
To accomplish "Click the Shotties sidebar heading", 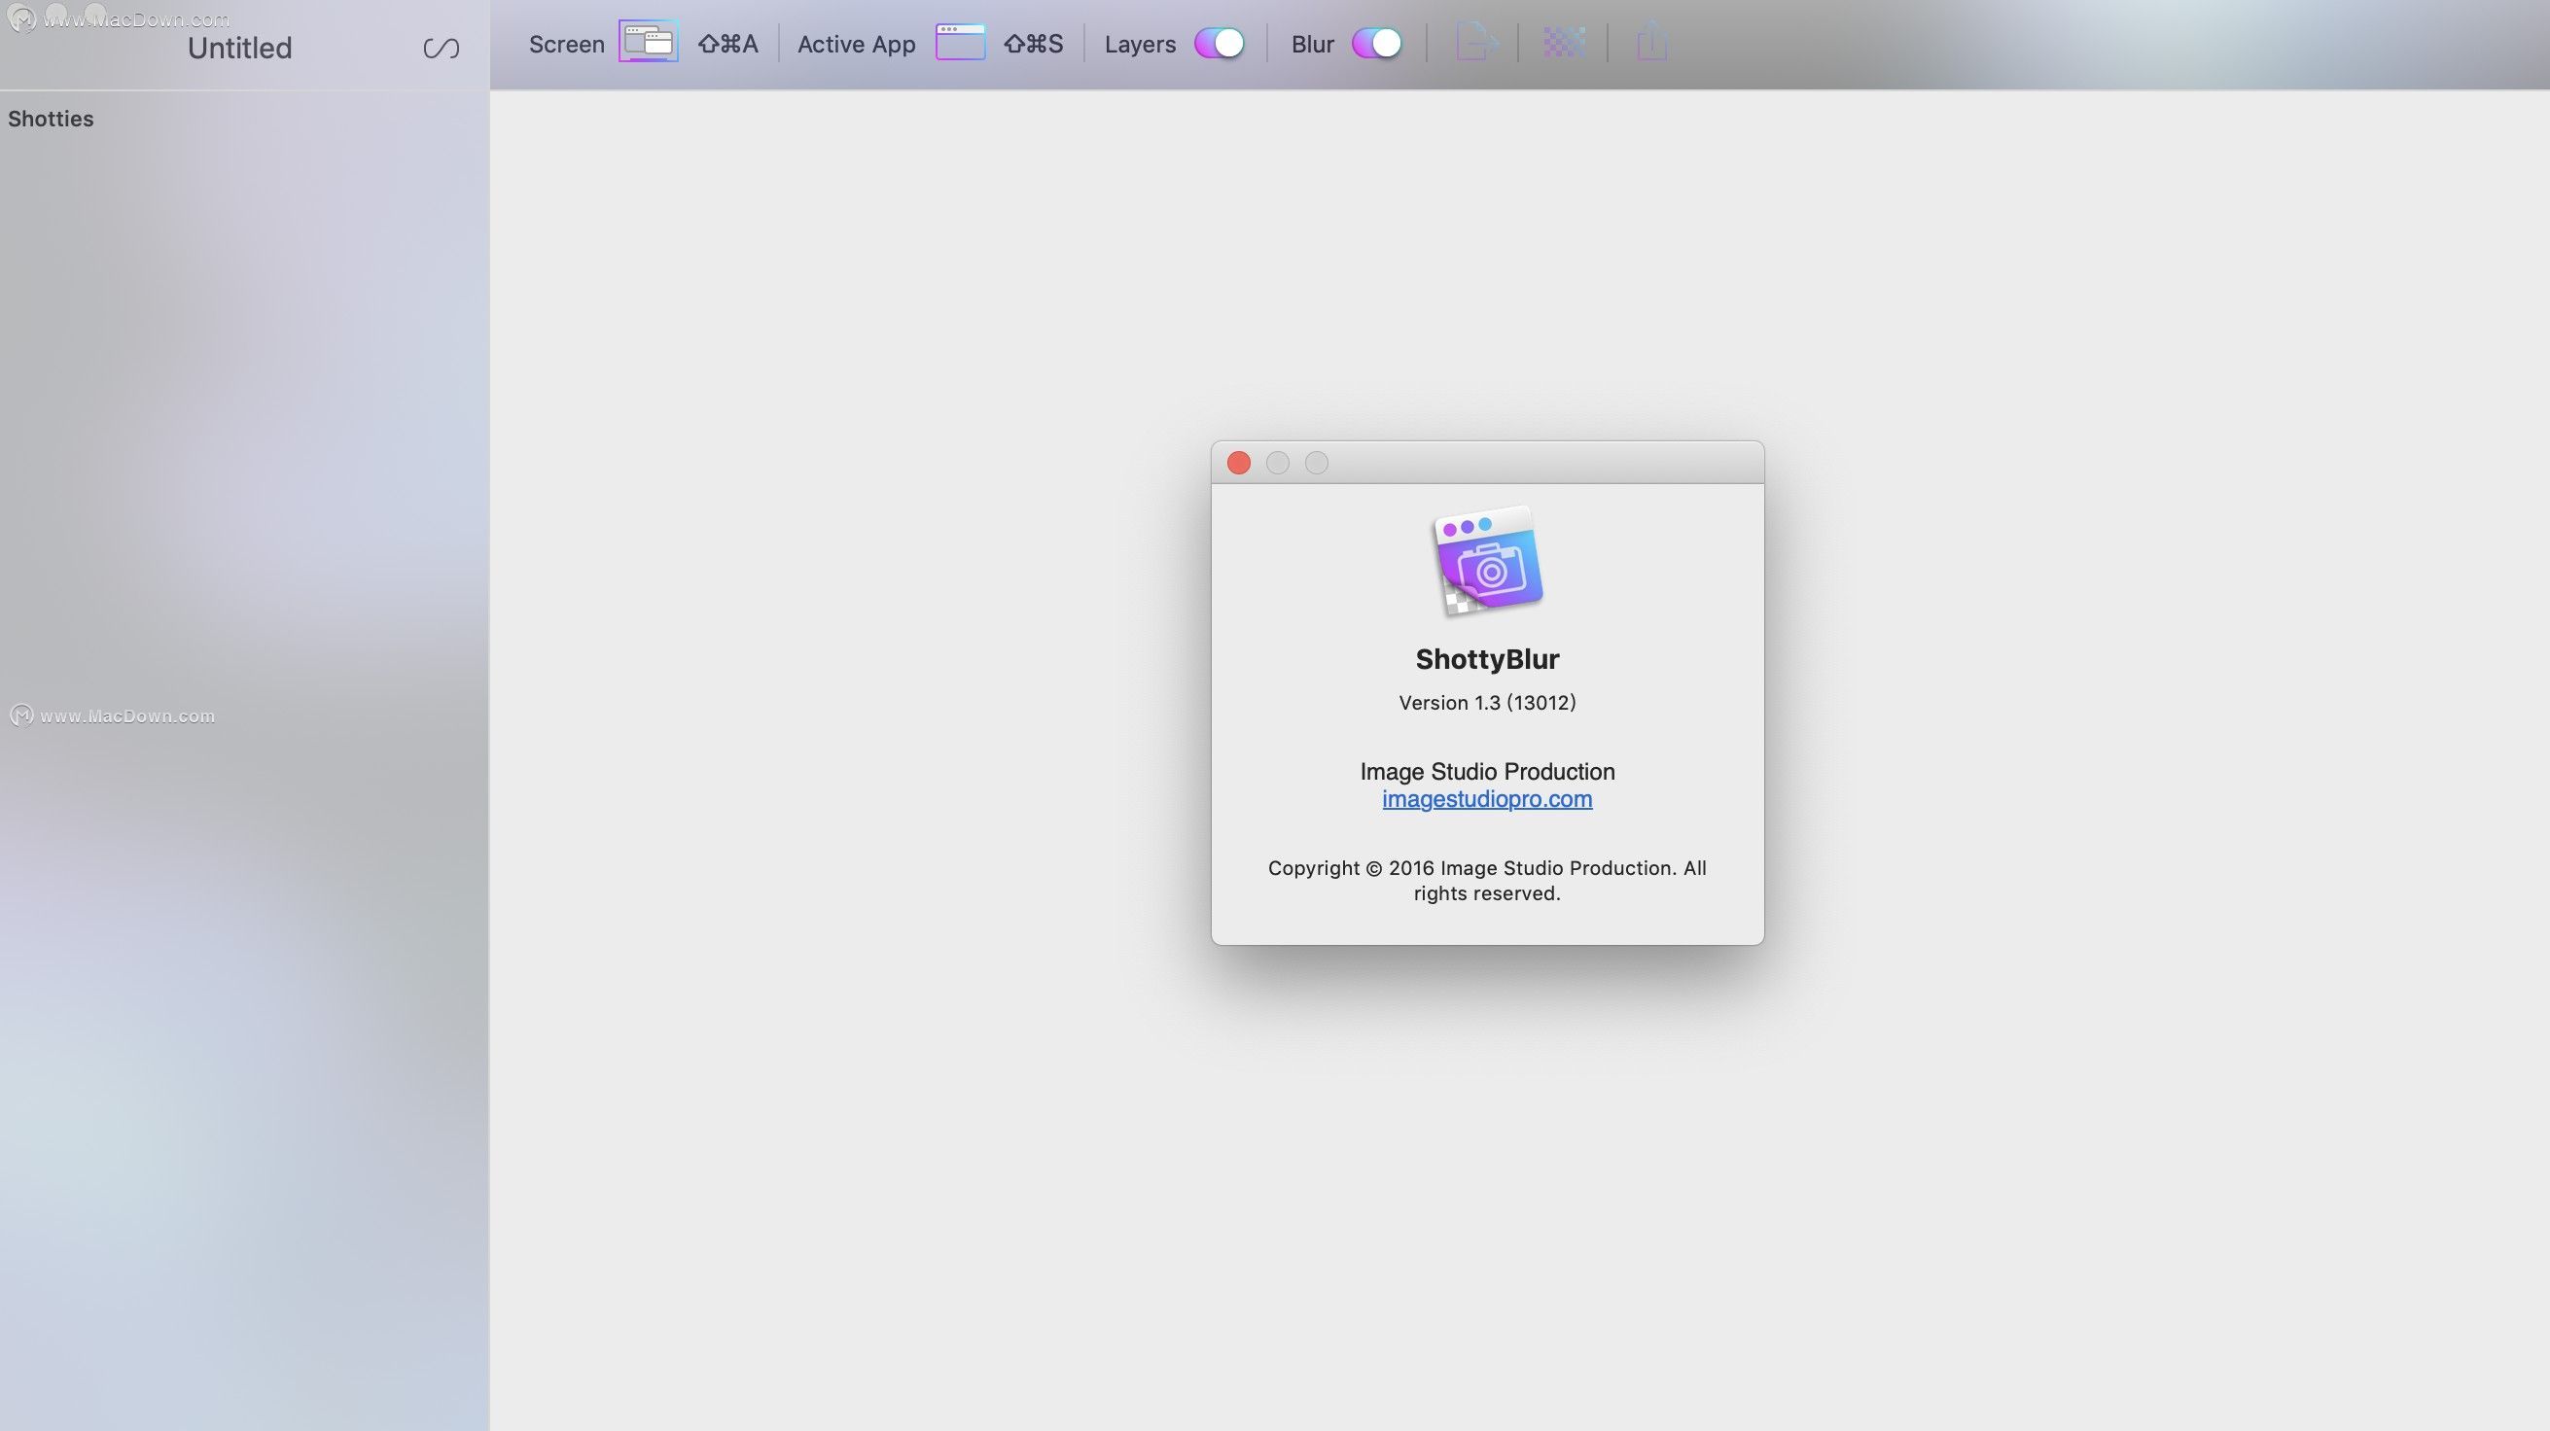I will click(x=51, y=119).
